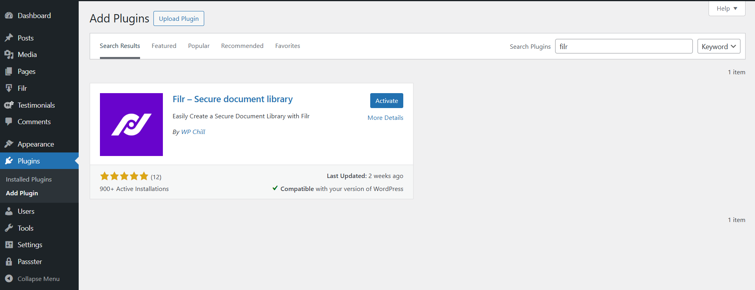Open the WP Chill author link
The image size is (755, 290).
pyautogui.click(x=193, y=132)
